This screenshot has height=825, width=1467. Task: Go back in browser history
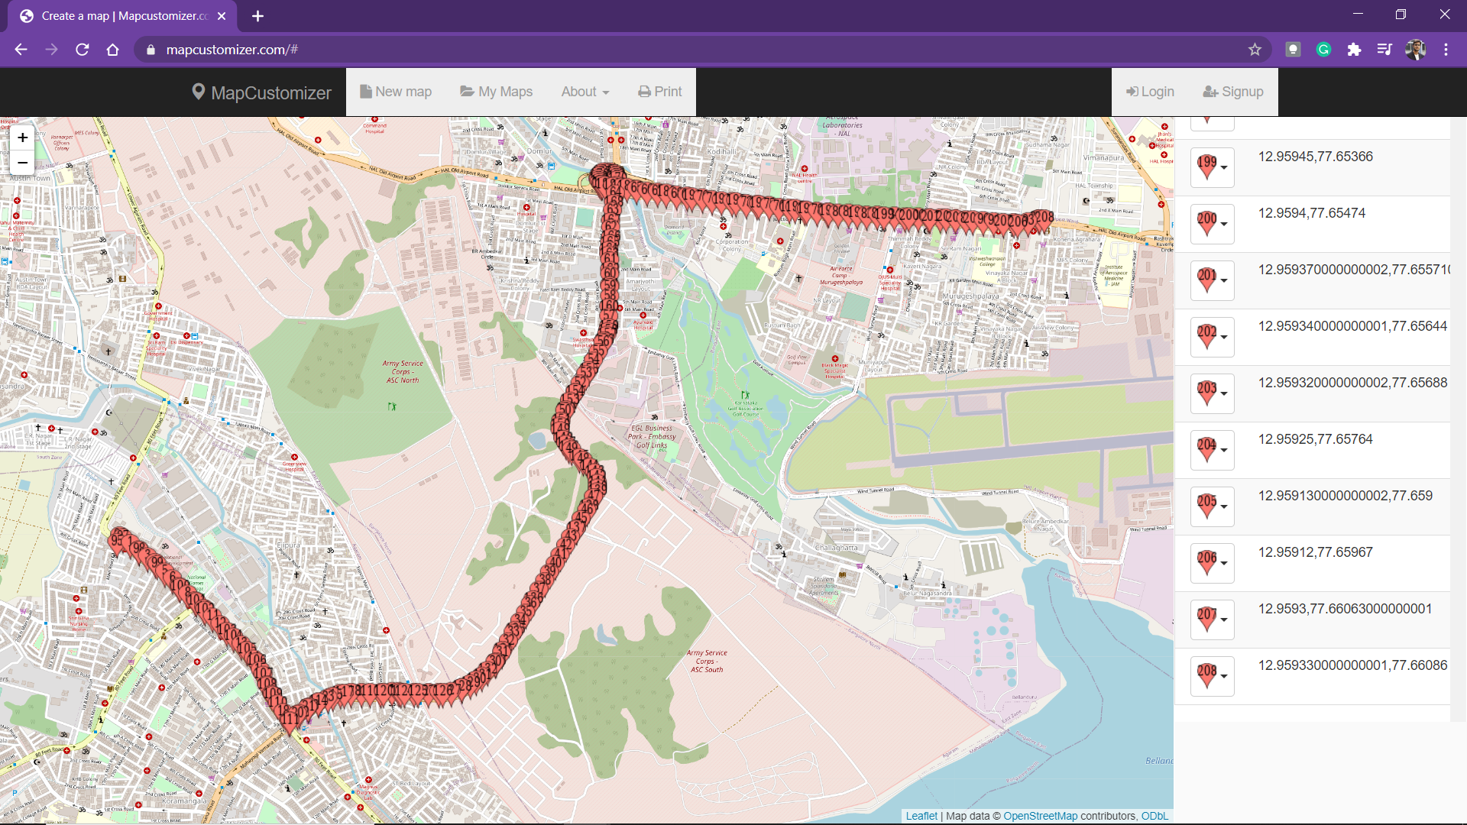(21, 50)
